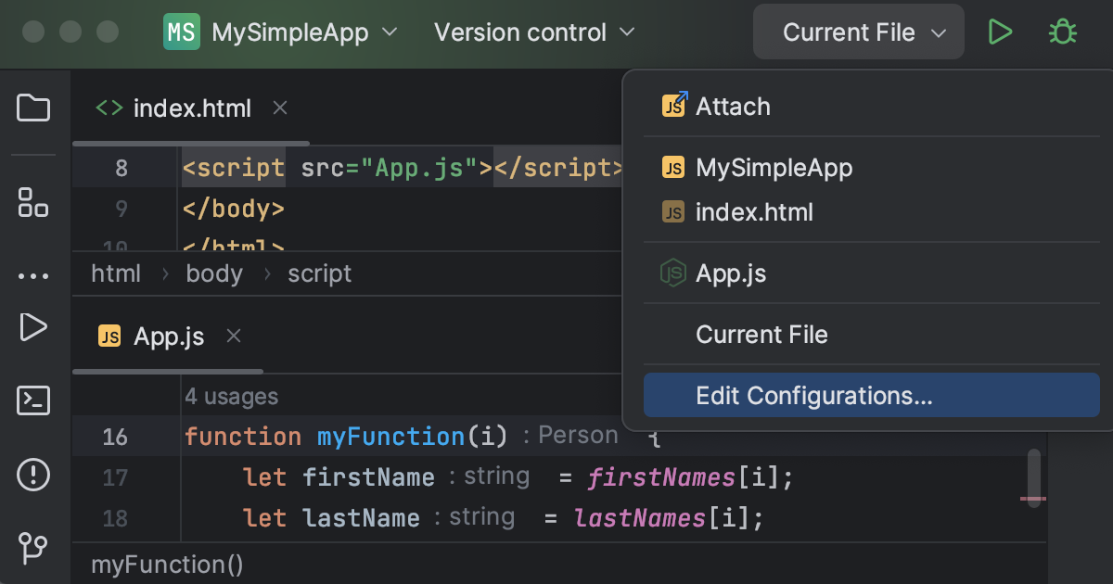Open the Run tool window icon
This screenshot has height=584, width=1113.
pyautogui.click(x=33, y=326)
